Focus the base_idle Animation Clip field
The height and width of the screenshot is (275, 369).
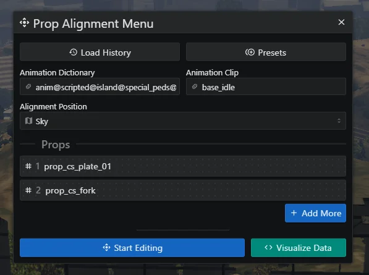(x=266, y=87)
